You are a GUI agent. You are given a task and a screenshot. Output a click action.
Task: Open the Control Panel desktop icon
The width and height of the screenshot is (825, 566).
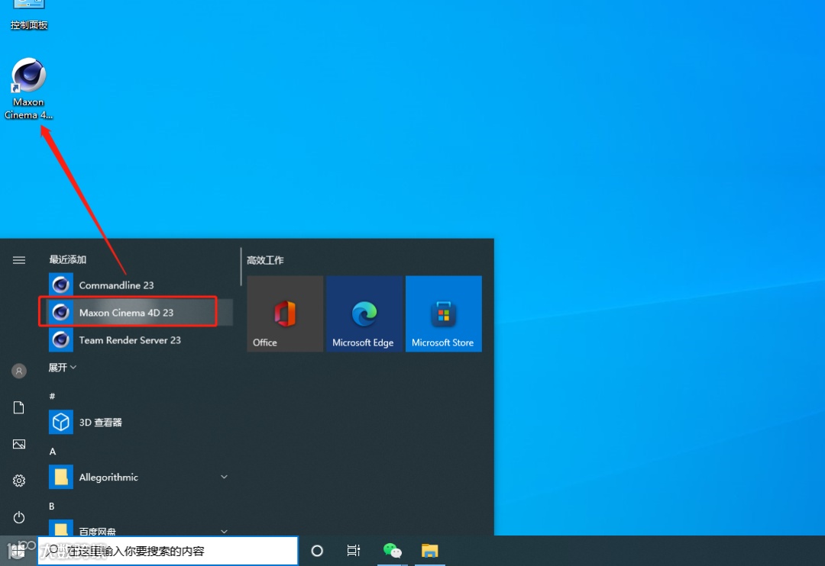[x=28, y=16]
